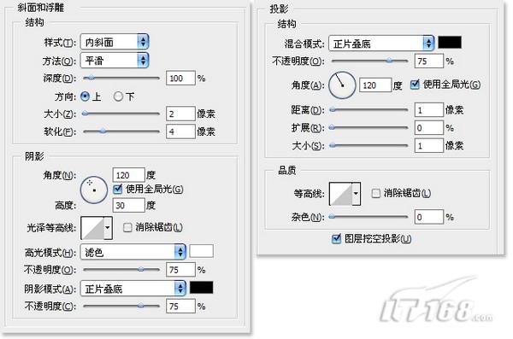
Task: Edit the drop shadow 大小(S) field
Action: point(429,145)
